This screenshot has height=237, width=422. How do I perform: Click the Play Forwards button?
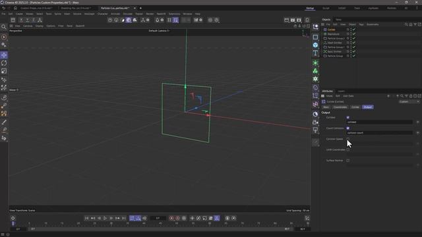click(x=105, y=218)
